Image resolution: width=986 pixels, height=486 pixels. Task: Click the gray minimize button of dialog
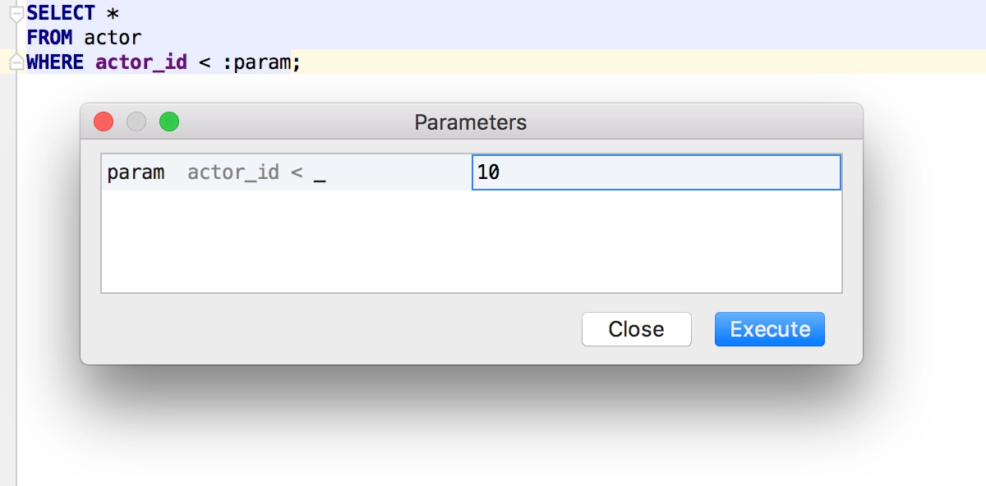tap(136, 121)
